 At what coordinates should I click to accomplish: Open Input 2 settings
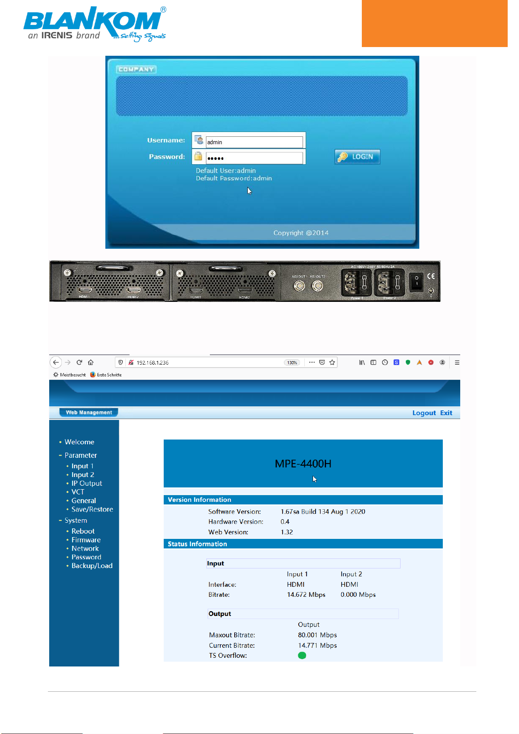point(83,475)
